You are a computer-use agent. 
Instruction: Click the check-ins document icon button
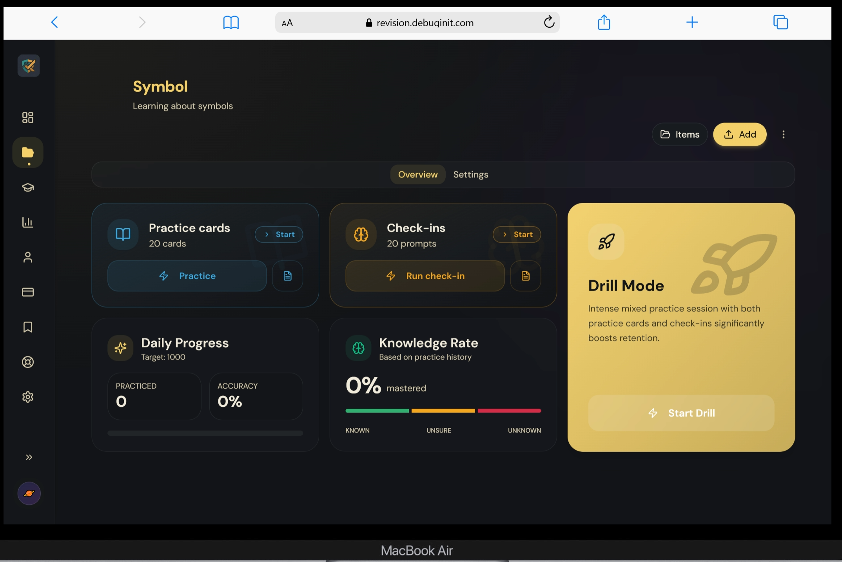tap(525, 276)
